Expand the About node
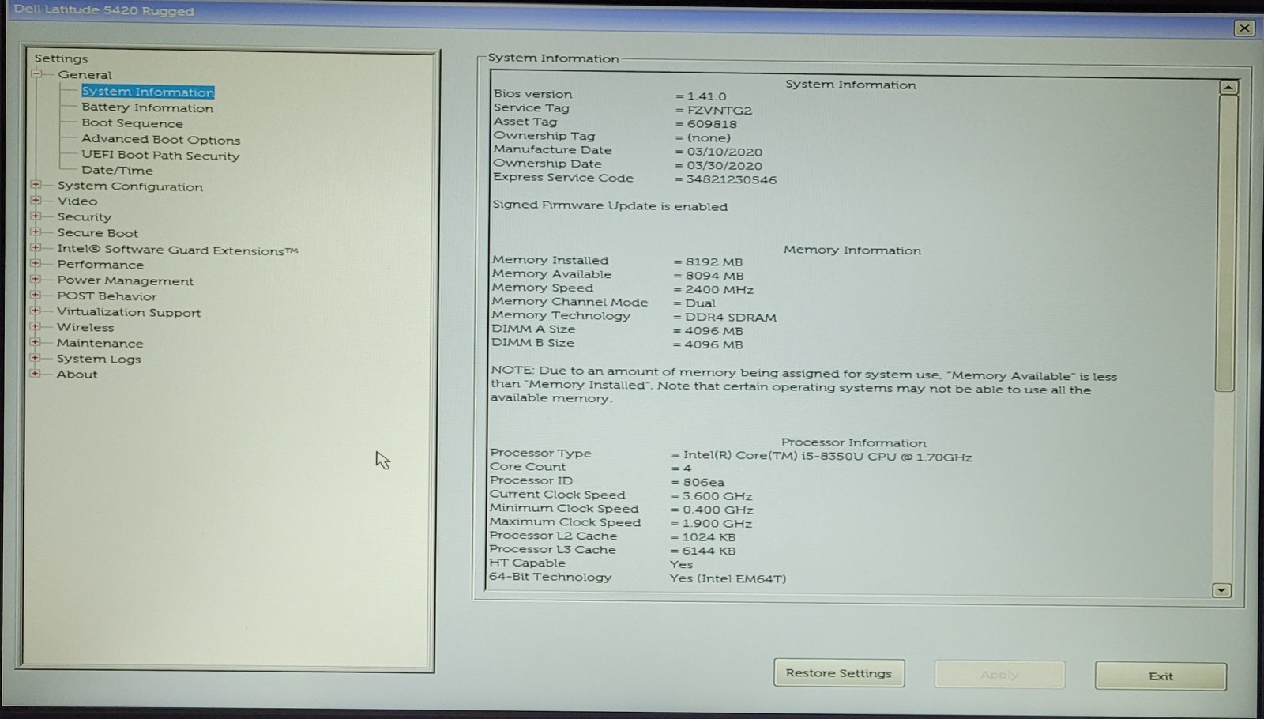The image size is (1264, 719). [36, 373]
